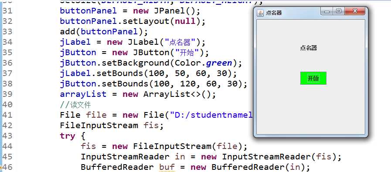Click the null keyword in setLayout call

[185, 21]
